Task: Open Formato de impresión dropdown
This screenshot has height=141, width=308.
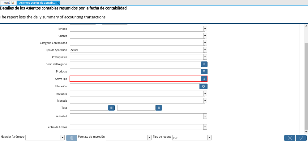Action: point(149,138)
